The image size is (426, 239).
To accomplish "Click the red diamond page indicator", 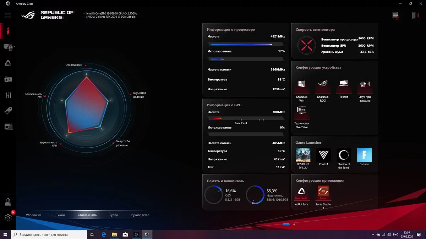I will [294, 224].
